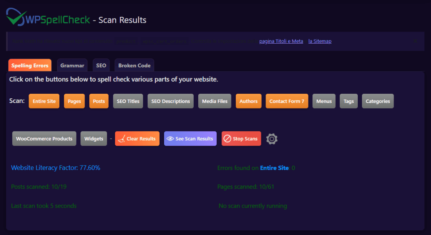The image size is (431, 235).
Task: Go to the Broken Code tab
Action: tap(134, 65)
